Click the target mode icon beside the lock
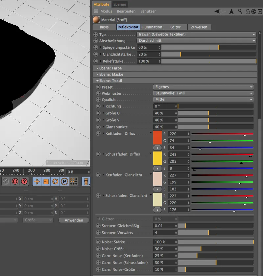The image size is (263, 276). coord(254,11)
